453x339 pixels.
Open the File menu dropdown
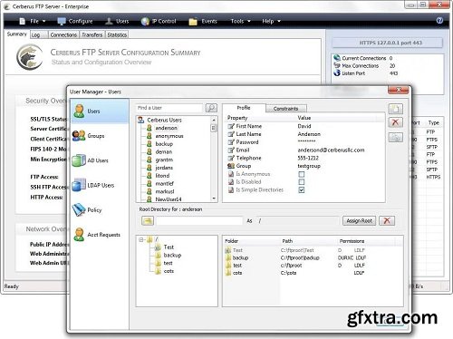click(x=33, y=21)
